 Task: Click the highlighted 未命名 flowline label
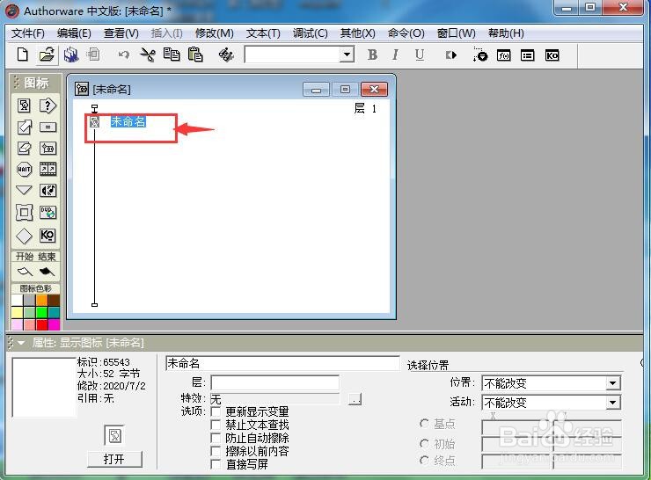pos(128,121)
